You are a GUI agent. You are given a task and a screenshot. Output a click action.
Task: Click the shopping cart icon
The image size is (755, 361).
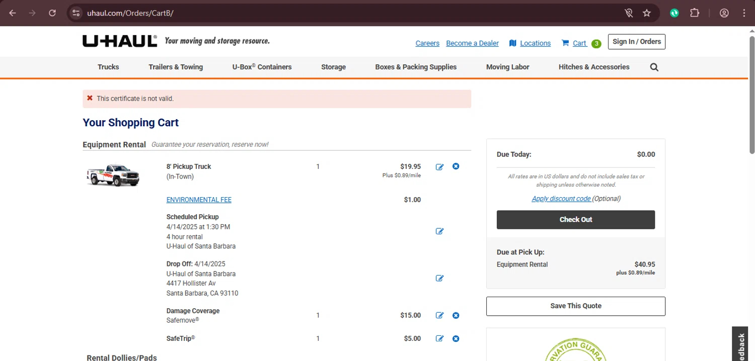(565, 43)
